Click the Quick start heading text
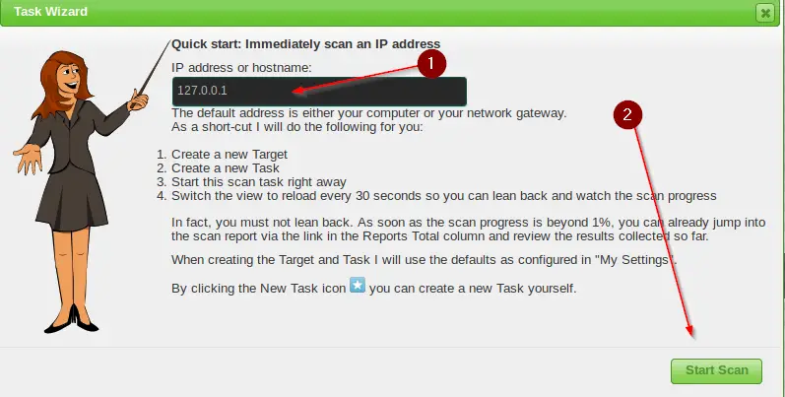Viewport: 785px width, 397px height. 306,44
